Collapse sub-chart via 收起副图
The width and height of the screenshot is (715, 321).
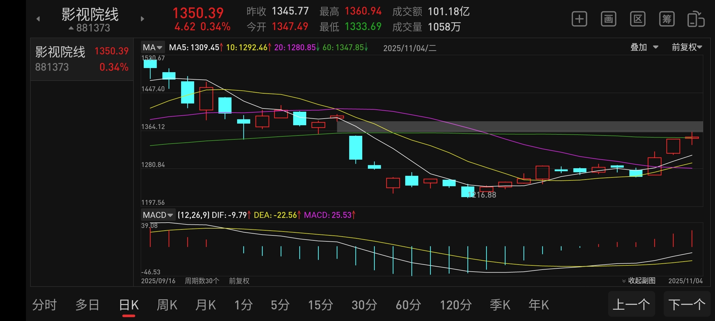[x=639, y=281]
